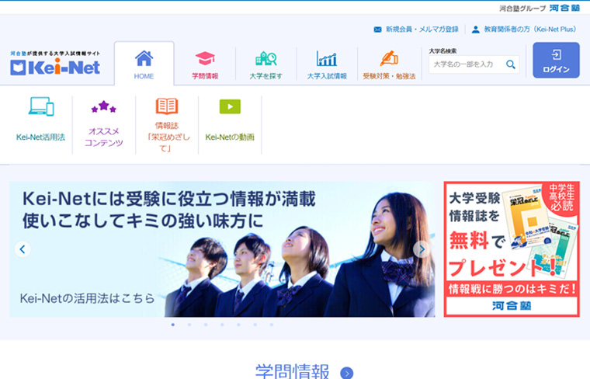This screenshot has height=379, width=590.
Task: Open 大学を探す menu item
Action: pyautogui.click(x=266, y=65)
